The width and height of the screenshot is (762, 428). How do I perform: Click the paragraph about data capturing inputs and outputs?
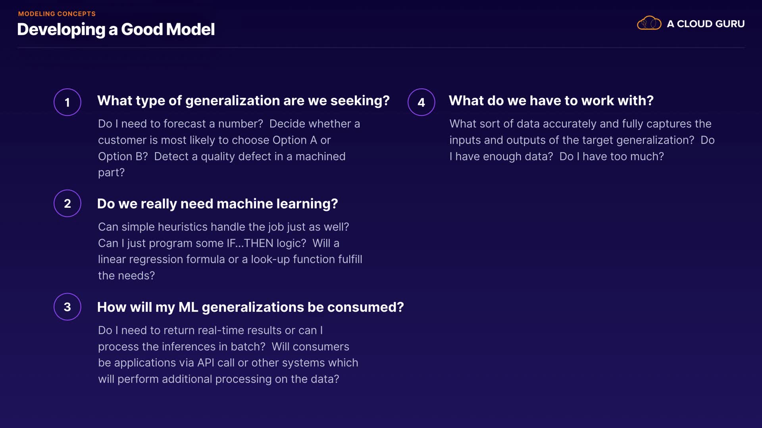click(581, 140)
